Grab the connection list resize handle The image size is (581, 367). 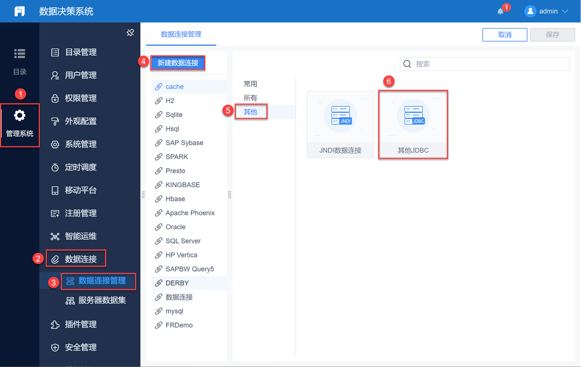coord(229,194)
